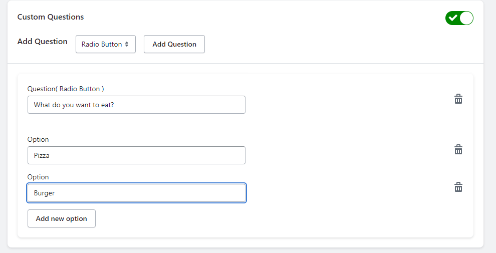Click the Option label above Burger
This screenshot has height=253, width=496.
pos(38,177)
